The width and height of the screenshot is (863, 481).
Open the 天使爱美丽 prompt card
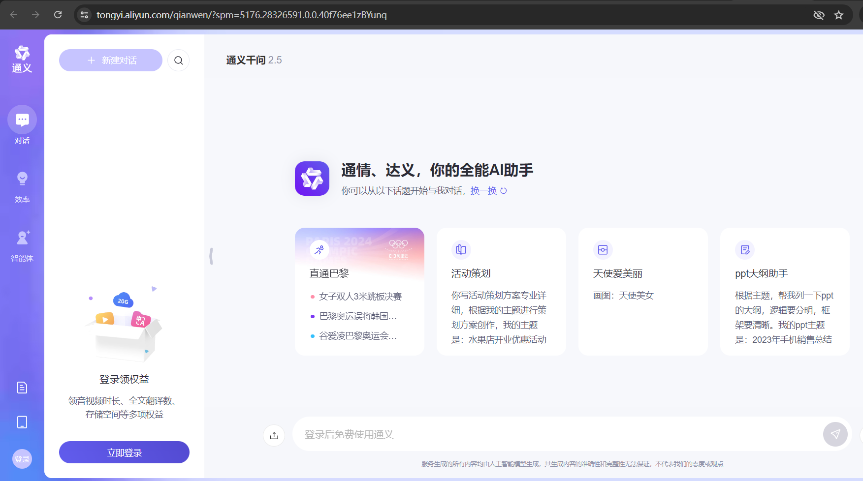pos(643,291)
